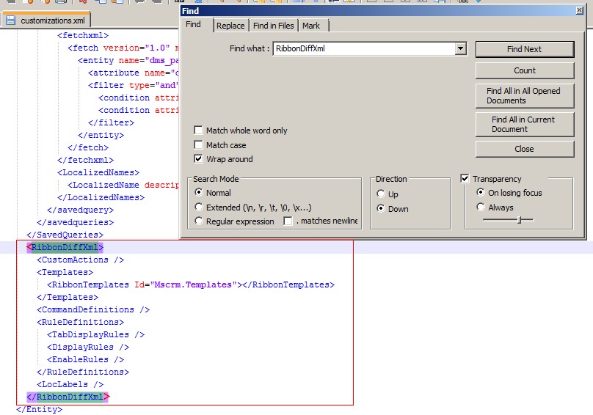Close the Find dialog with the X
The width and height of the screenshot is (593, 415).
(579, 10)
